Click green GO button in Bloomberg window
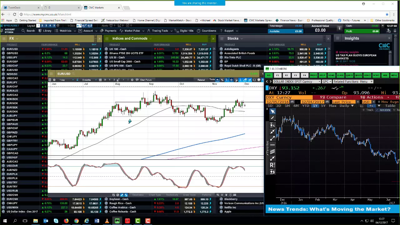Image resolution: width=400 pixels, height=225 pixels. tap(268, 75)
